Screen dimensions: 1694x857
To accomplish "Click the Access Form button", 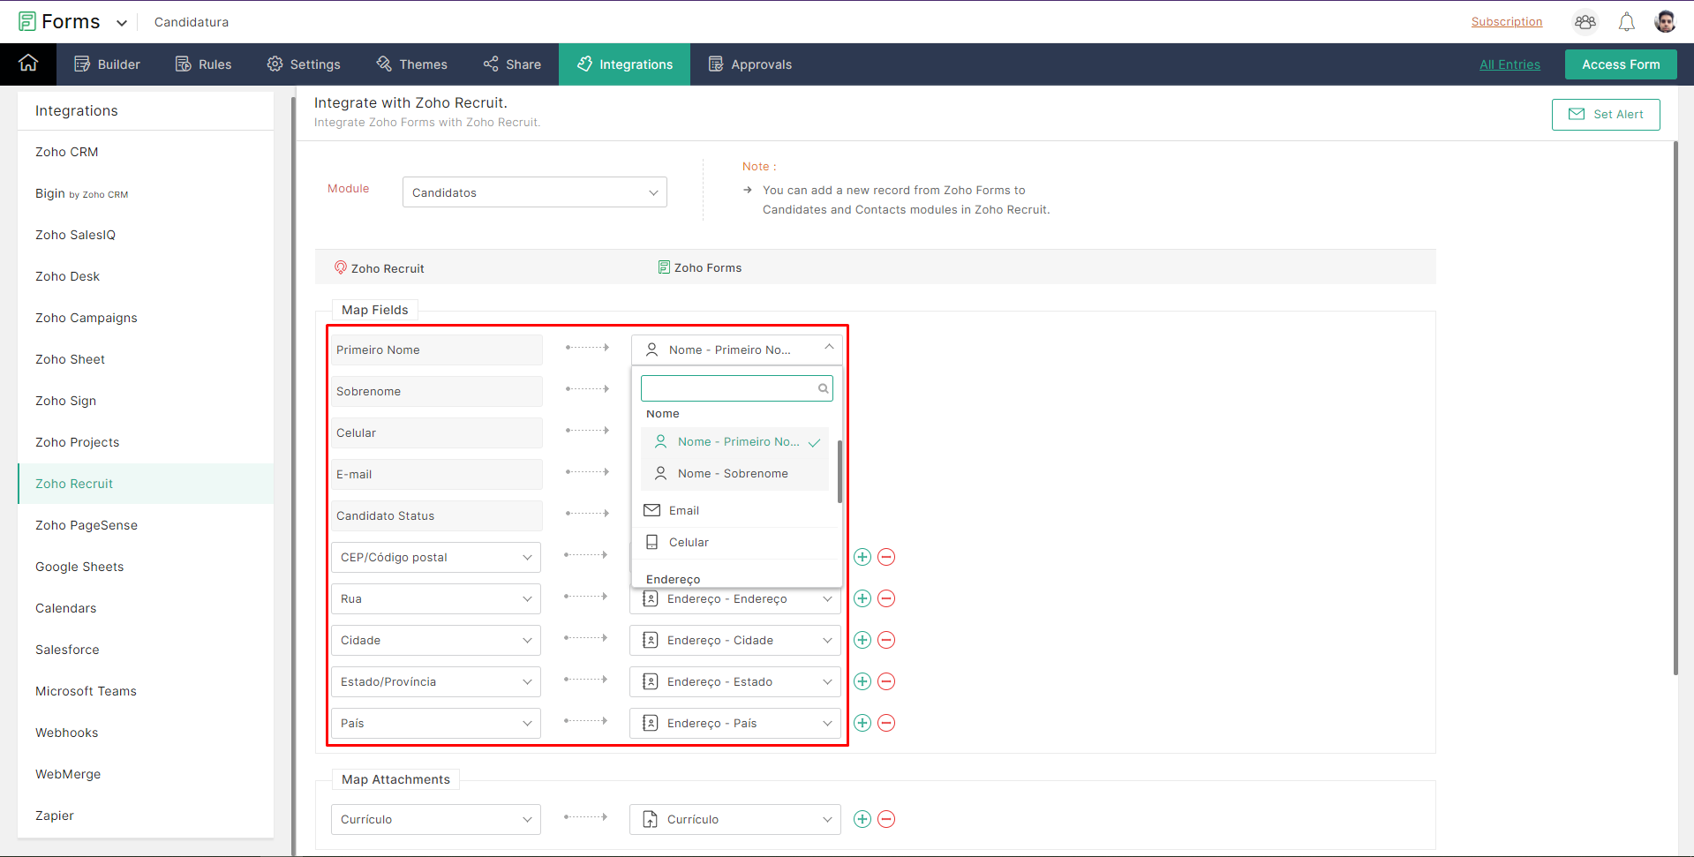I will (1620, 64).
